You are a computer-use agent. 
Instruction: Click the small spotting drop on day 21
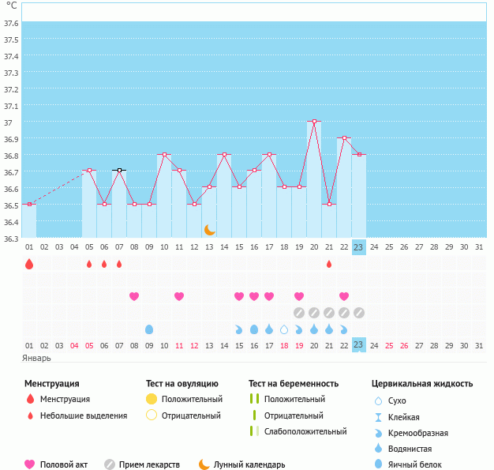point(329,264)
